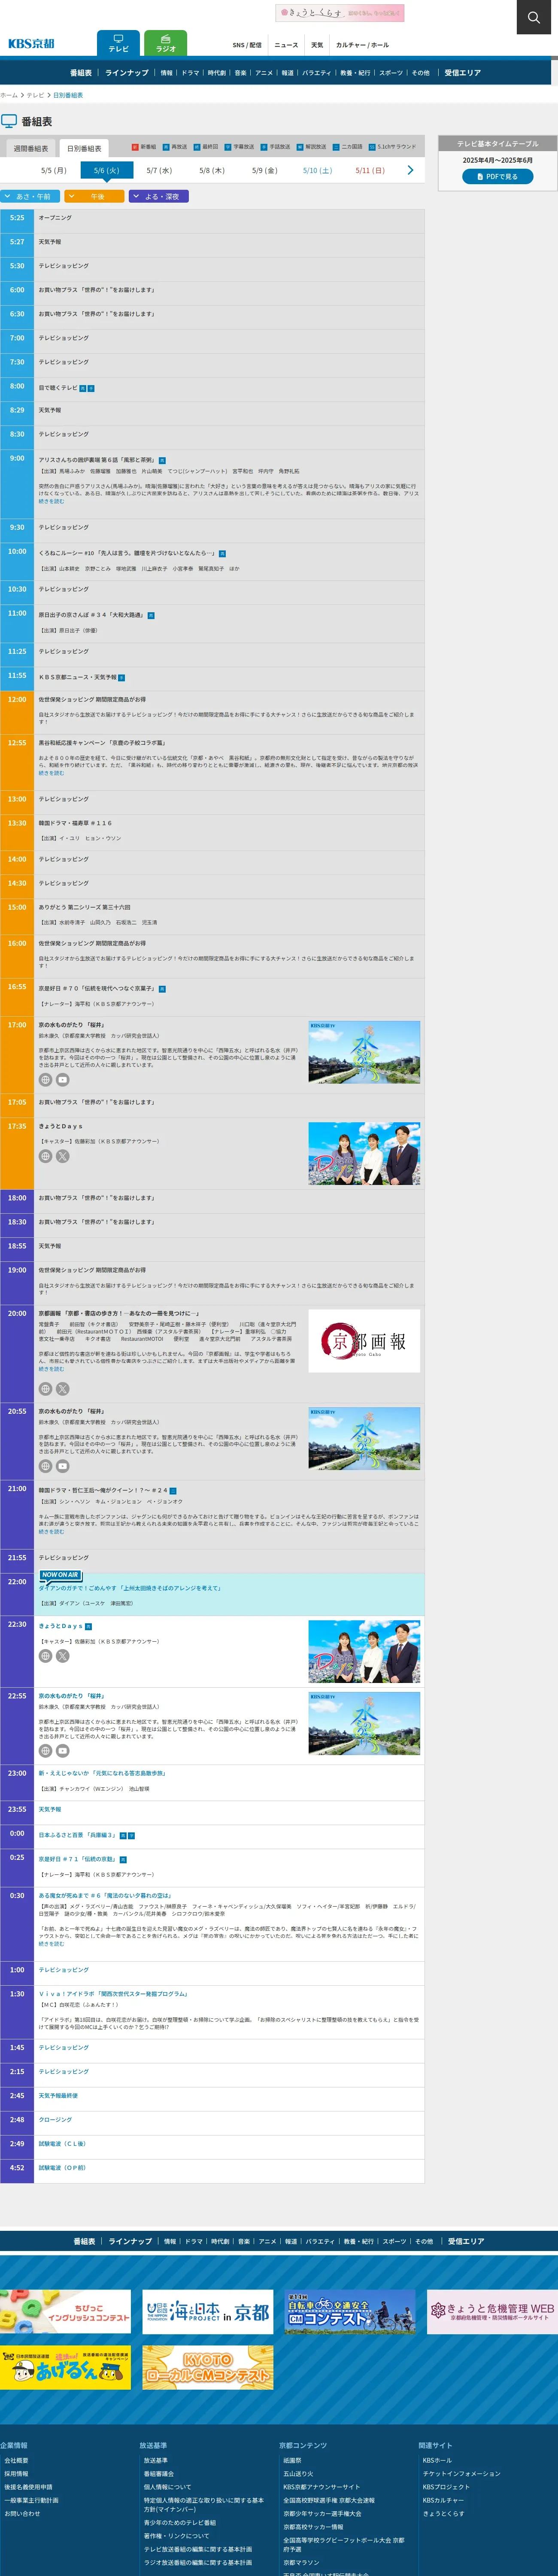Click website icon under 20:00 京都画報
558x2576 pixels.
click(x=45, y=1389)
